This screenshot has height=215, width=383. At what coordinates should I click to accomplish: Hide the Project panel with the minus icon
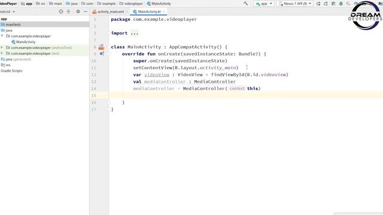[x=86, y=11]
